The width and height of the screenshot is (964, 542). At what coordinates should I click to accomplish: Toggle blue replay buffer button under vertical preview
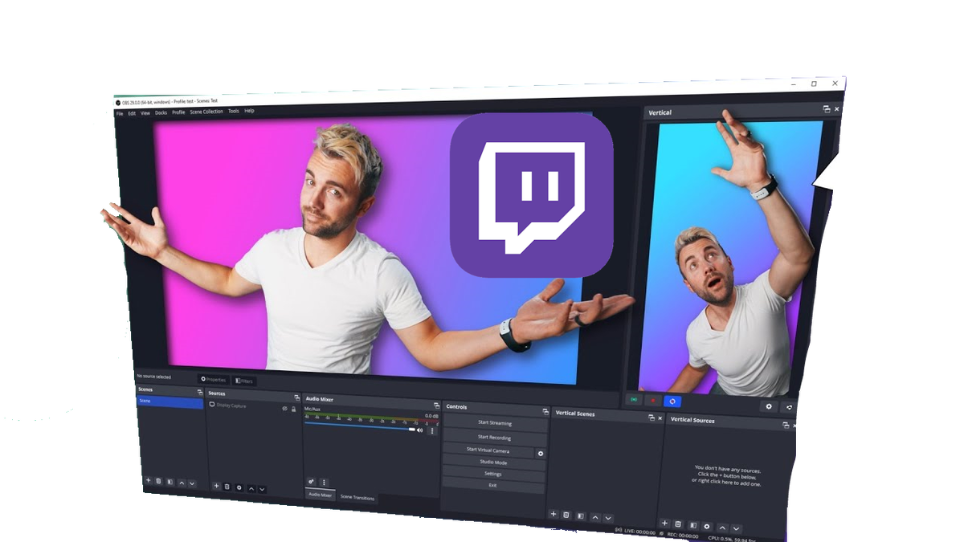pyautogui.click(x=673, y=401)
